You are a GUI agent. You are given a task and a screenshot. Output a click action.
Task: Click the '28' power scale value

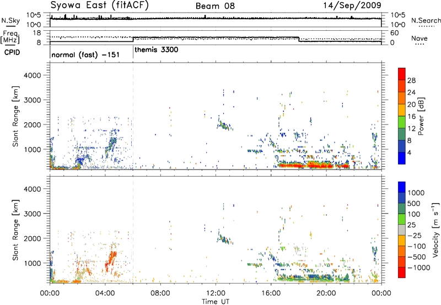[x=411, y=80]
